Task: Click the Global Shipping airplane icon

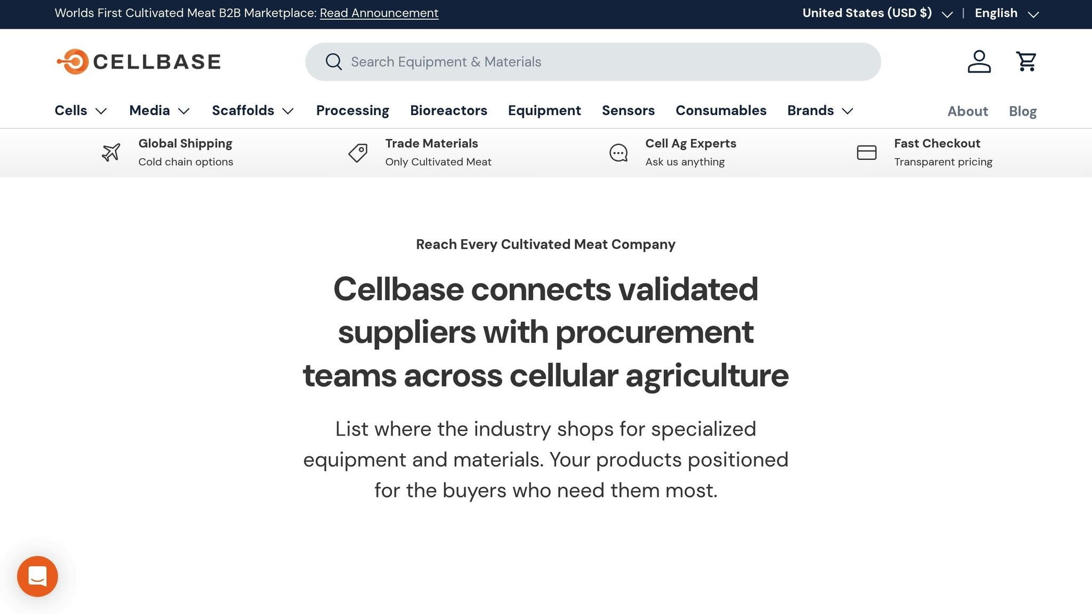Action: click(x=110, y=152)
